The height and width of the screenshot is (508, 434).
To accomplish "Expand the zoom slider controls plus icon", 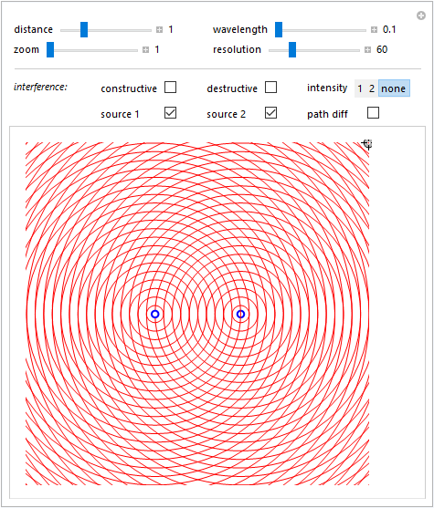I will pos(145,50).
